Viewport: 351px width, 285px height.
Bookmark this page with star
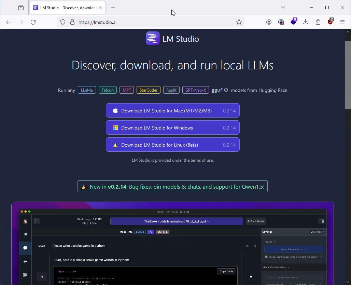pos(239,22)
